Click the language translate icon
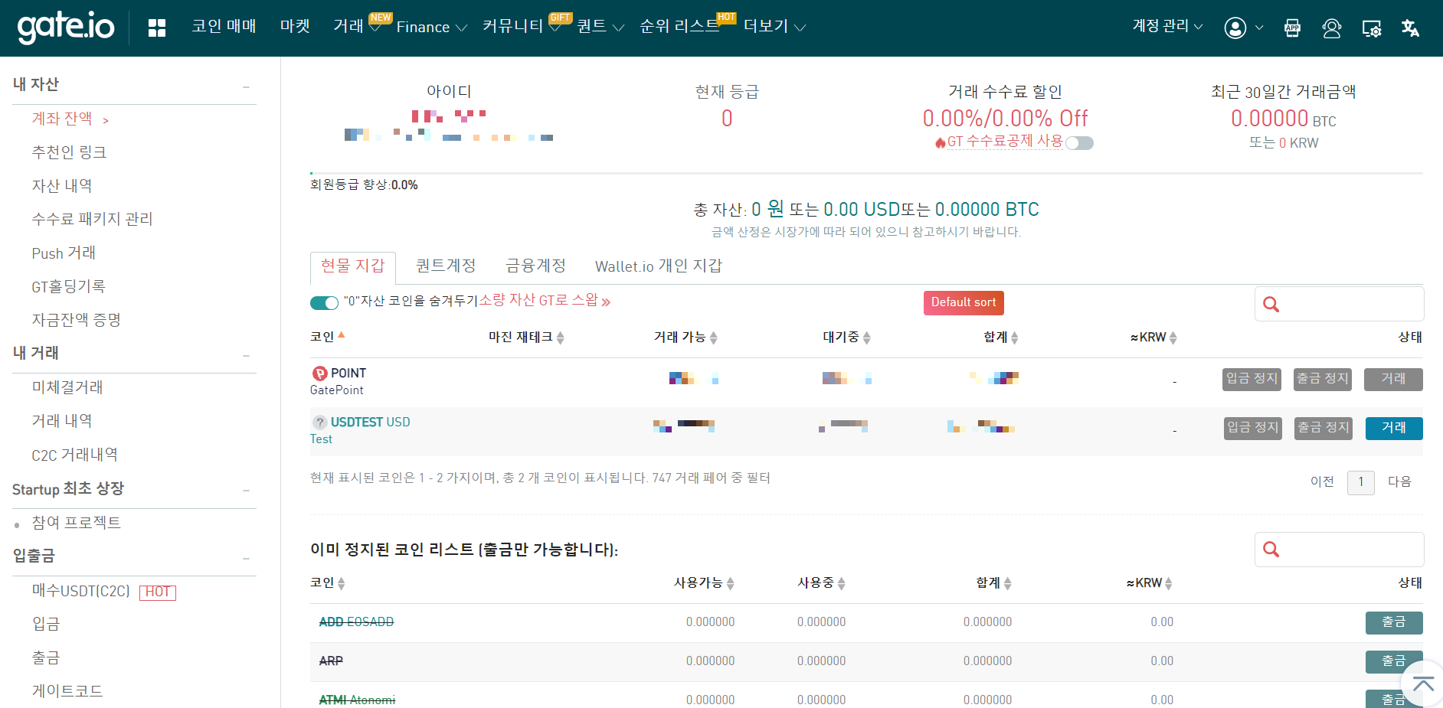 click(1410, 28)
